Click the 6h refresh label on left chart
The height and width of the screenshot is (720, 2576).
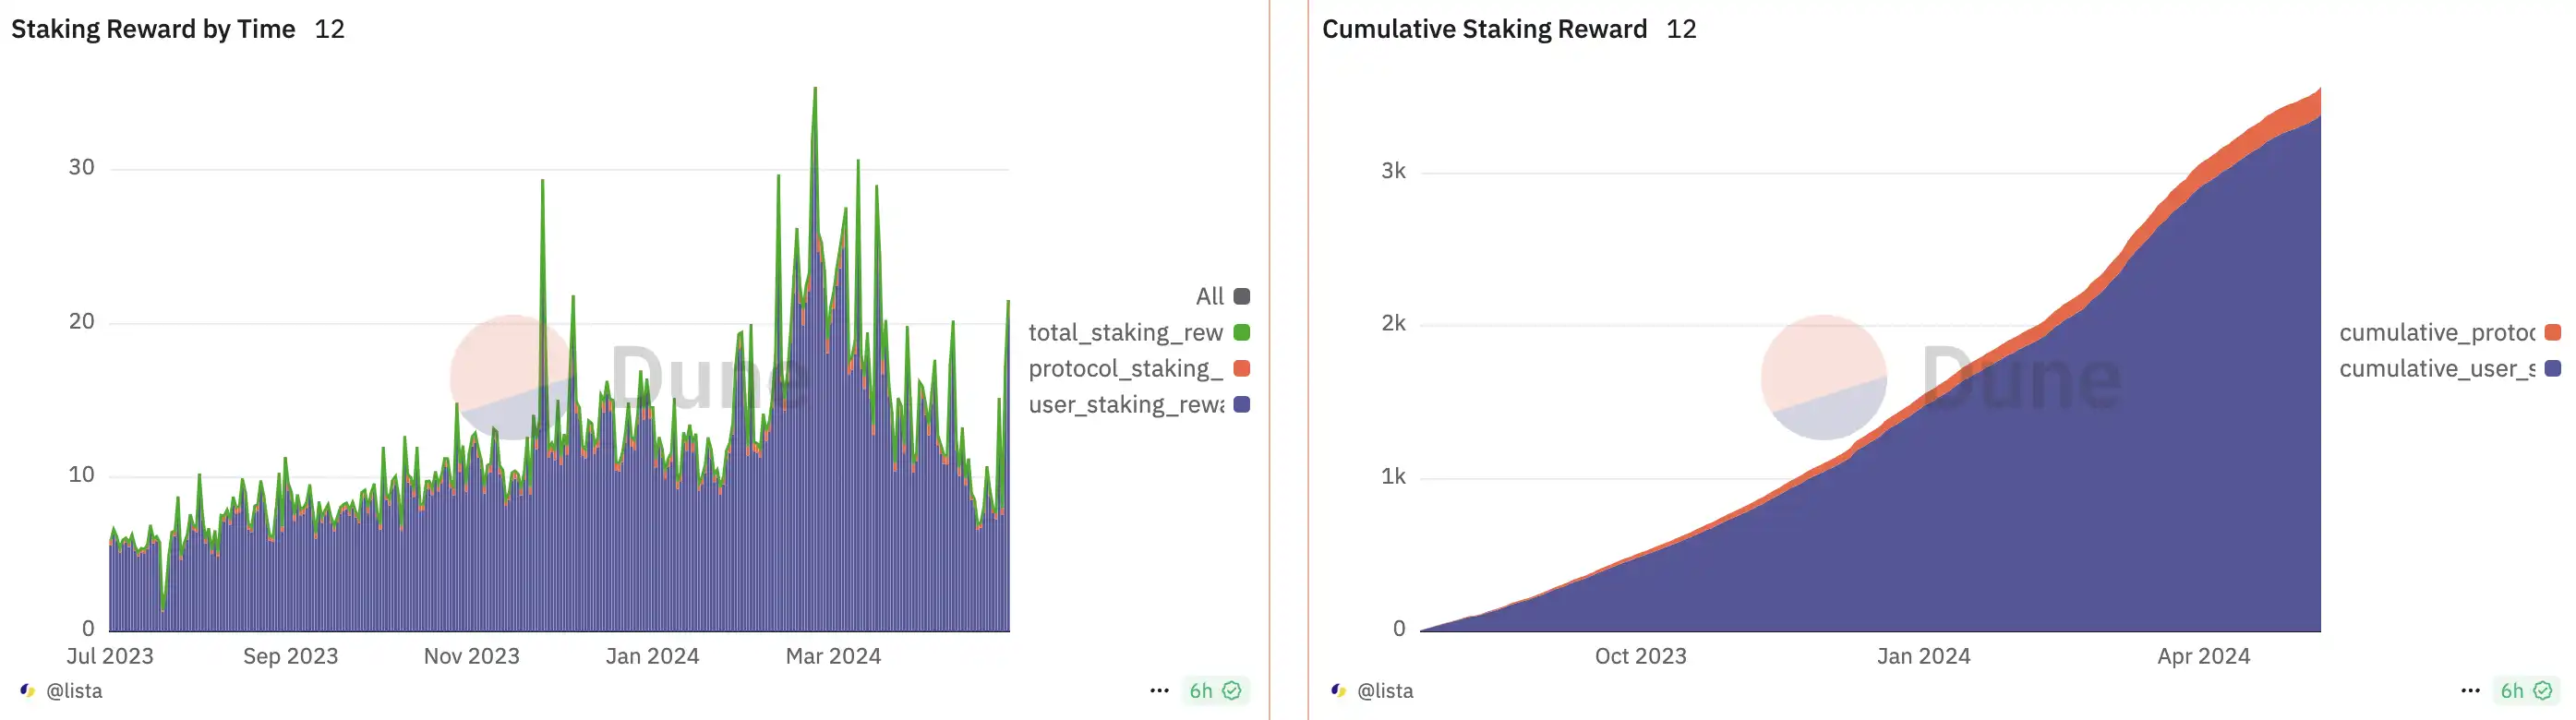tap(1200, 690)
